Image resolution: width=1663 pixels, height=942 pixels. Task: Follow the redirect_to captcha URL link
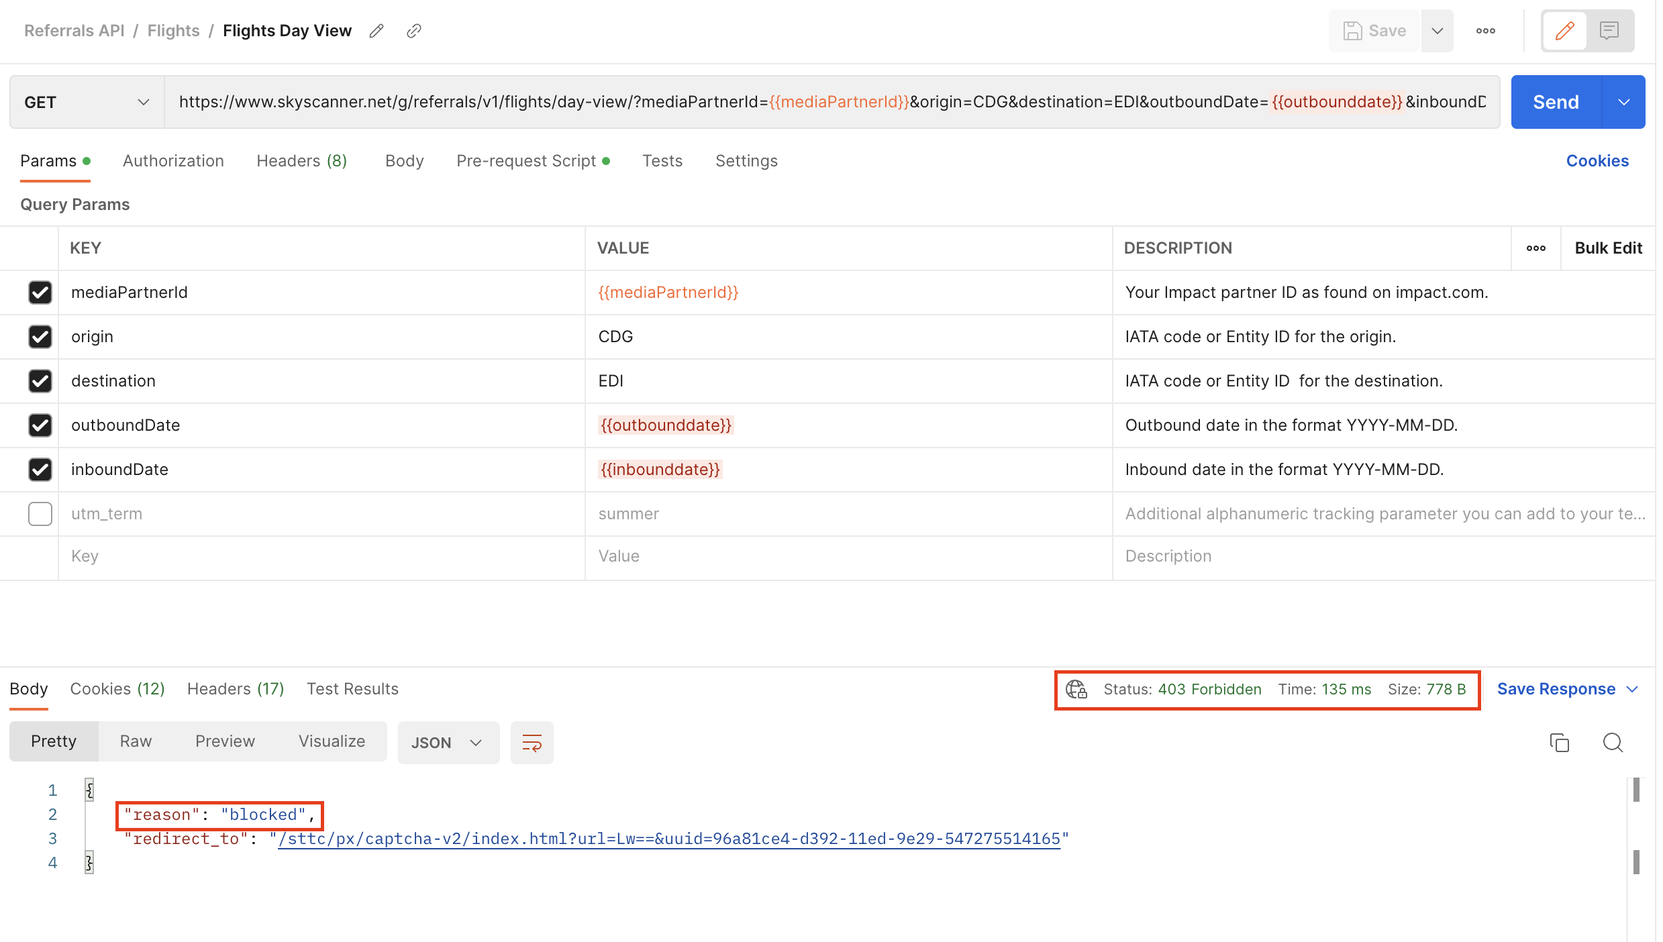point(668,839)
